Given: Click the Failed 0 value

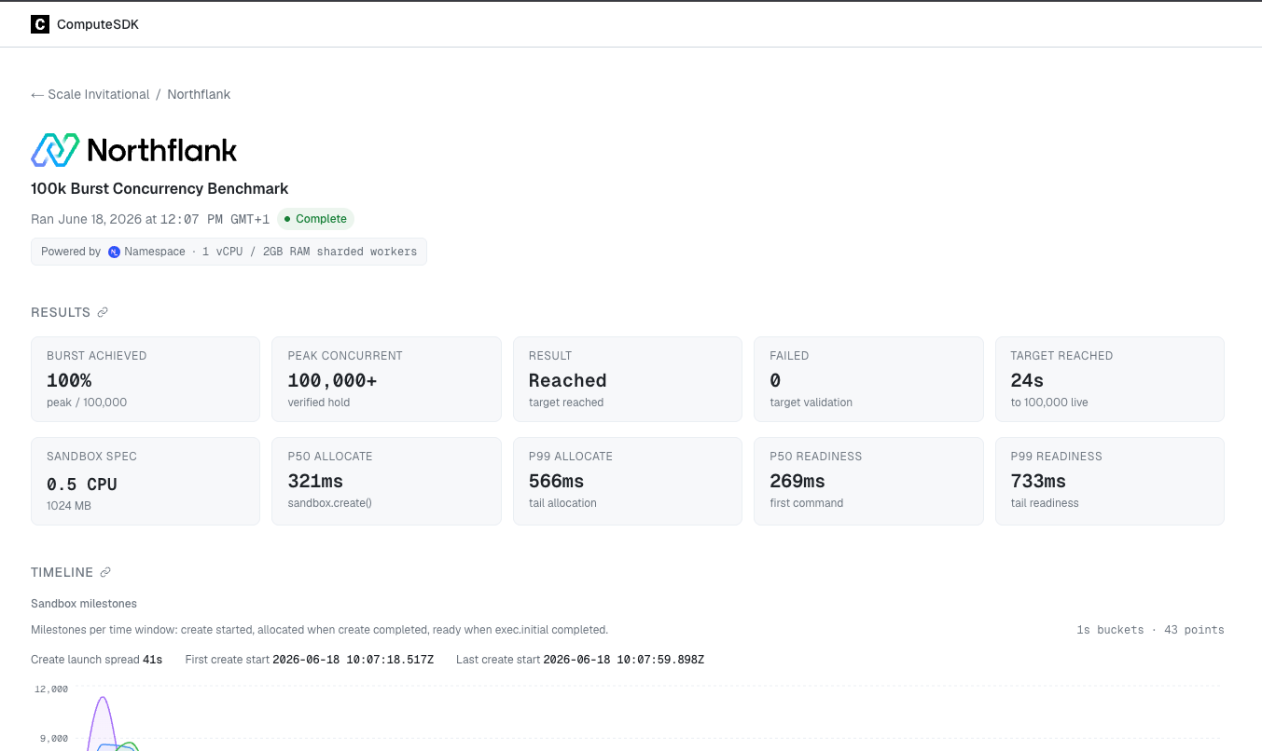Looking at the screenshot, I should 775,380.
